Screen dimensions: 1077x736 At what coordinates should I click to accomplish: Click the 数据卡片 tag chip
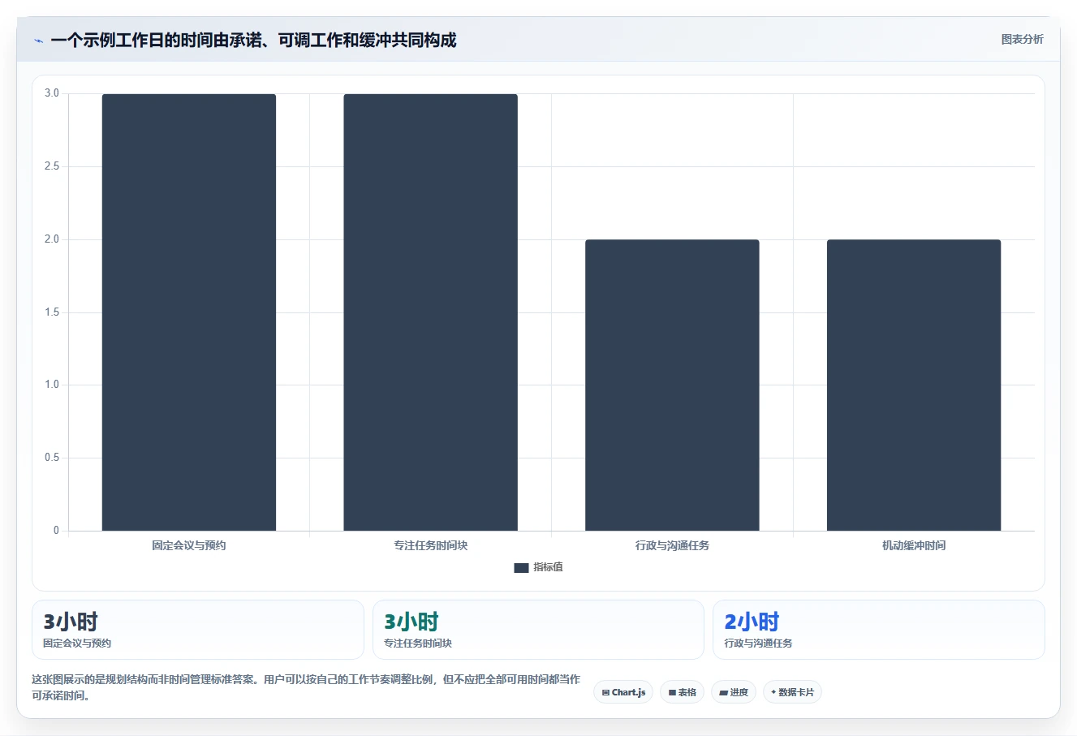point(792,692)
